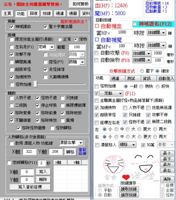Open the 按鍵關 dropdown for 自動撿物 (F10)
Screen dimensions: 176x200
[142, 60]
